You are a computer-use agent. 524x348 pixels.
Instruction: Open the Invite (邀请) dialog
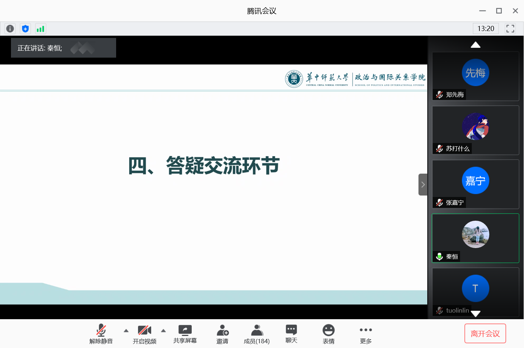tap(222, 334)
